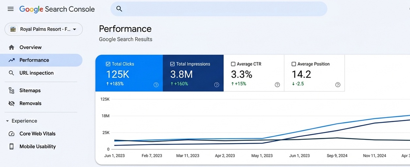Uncheck the Total Clicks checkbox
This screenshot has width=410, height=167.
point(108,64)
